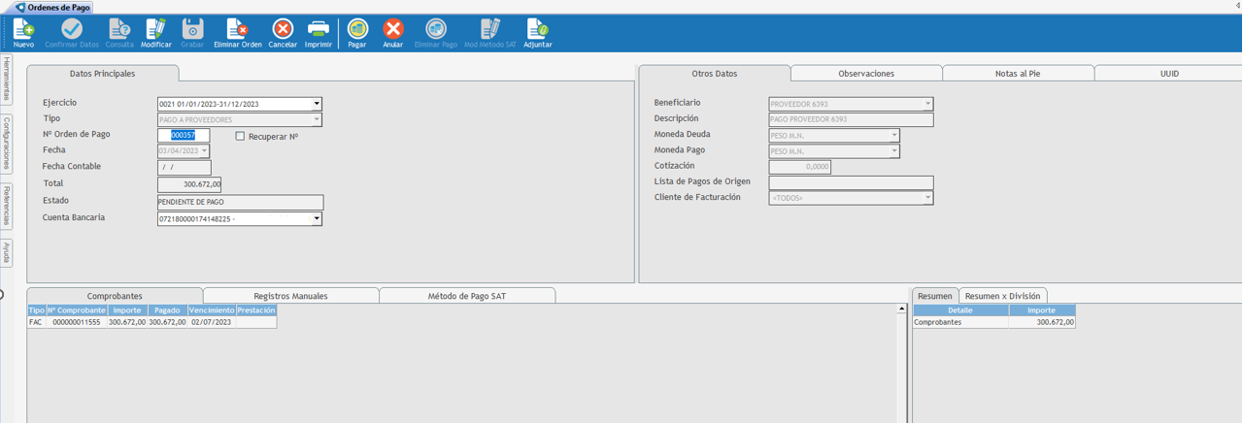Open the Fecha date dropdown
1244x423 pixels.
[204, 151]
